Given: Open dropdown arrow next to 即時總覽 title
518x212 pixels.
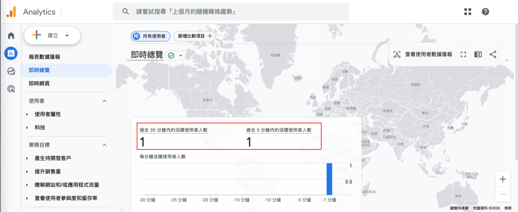Looking at the screenshot, I should (181, 56).
